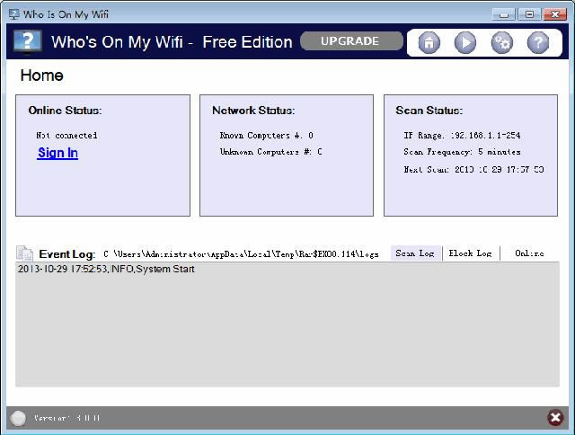Click the Event Log documents icon

point(24,253)
